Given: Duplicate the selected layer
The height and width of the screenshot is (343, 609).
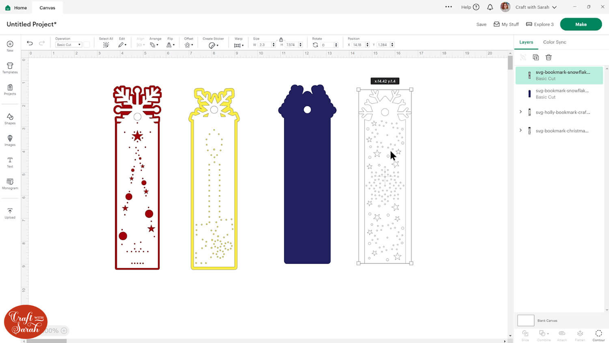Looking at the screenshot, I should click(x=536, y=57).
